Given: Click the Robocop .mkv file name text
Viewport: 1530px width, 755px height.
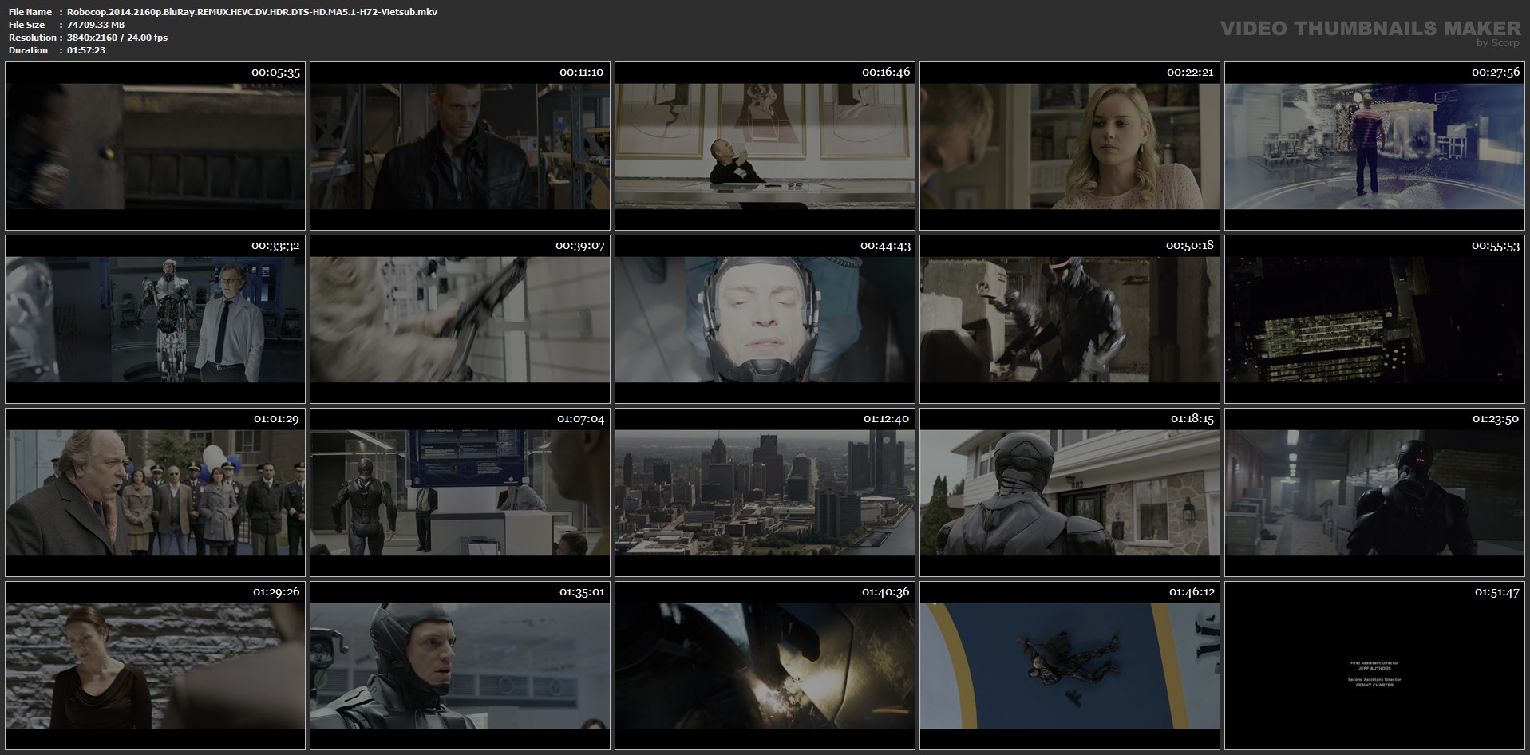Looking at the screenshot, I should (252, 12).
